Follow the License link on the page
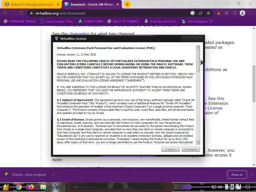This screenshot has width=256, height=192. pos(215,108)
